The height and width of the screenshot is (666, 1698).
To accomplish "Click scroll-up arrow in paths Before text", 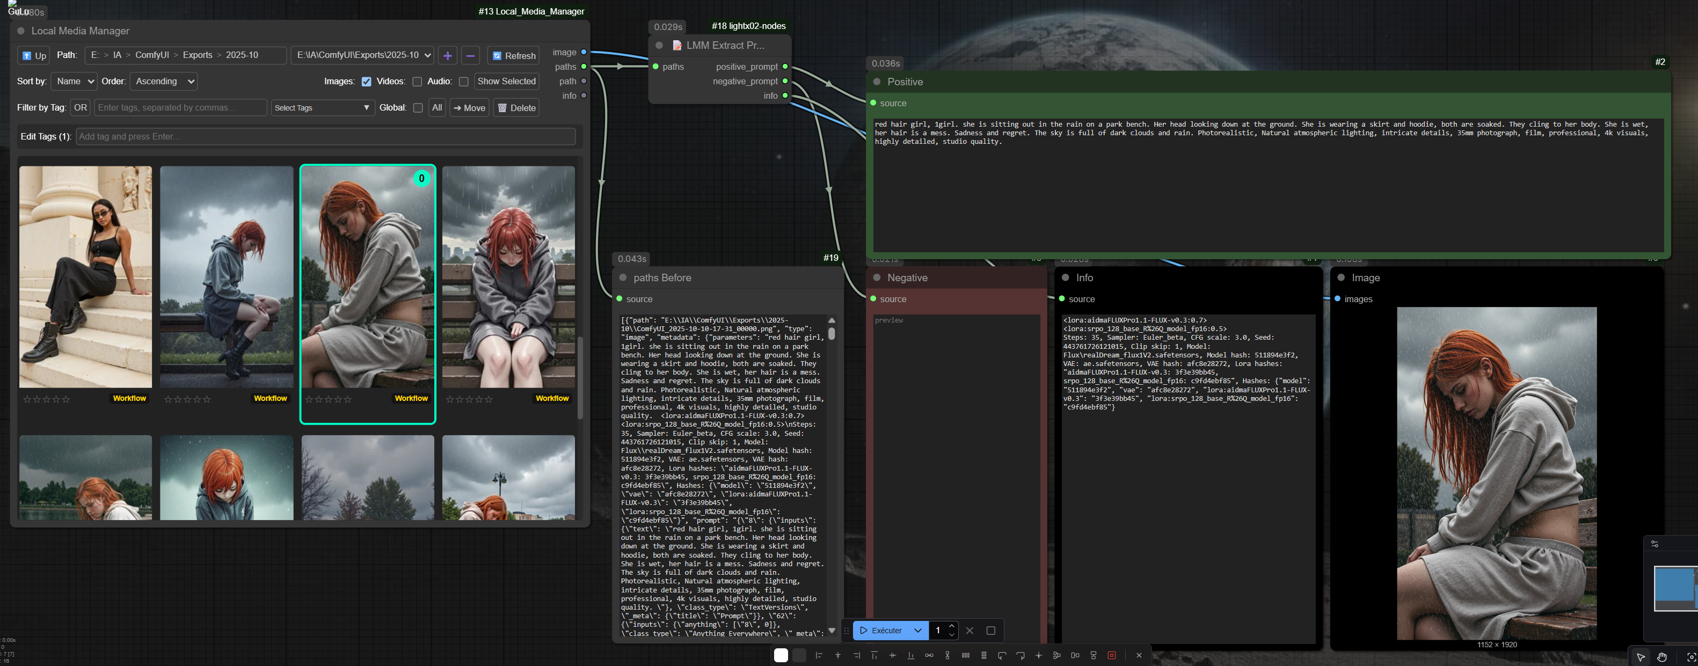I will (832, 320).
